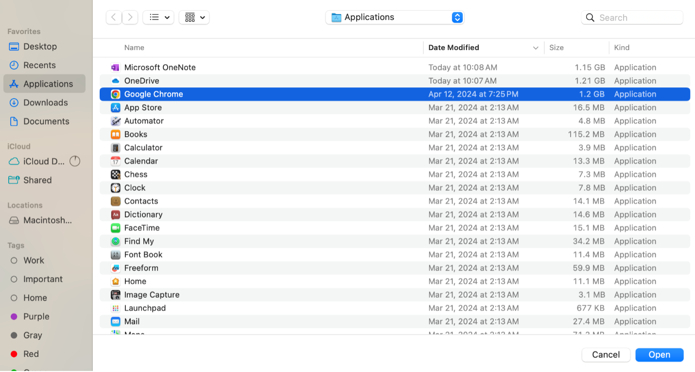The image size is (695, 372).
Task: Click the magnifier icon in Search field
Action: pos(590,17)
